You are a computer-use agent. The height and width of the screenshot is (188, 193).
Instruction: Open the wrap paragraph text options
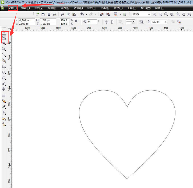pyautogui.click(x=141, y=22)
